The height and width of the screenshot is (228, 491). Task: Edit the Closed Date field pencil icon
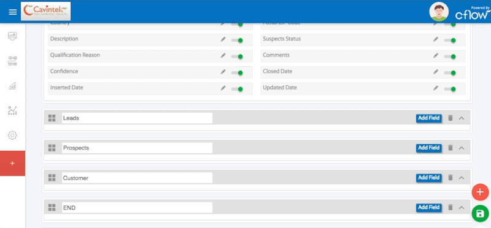436,72
